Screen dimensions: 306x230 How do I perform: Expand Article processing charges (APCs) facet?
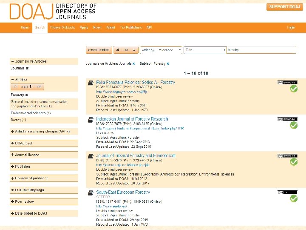click(x=44, y=132)
